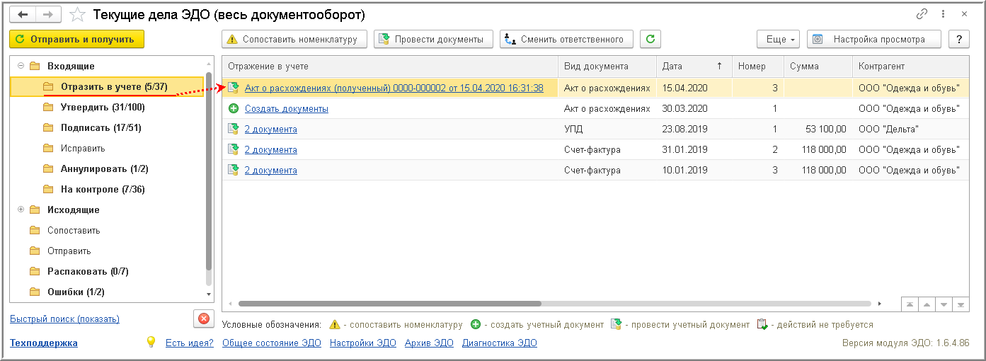This screenshot has width=986, height=361.
Task: Sort by the Дата column header
Action: pos(694,66)
